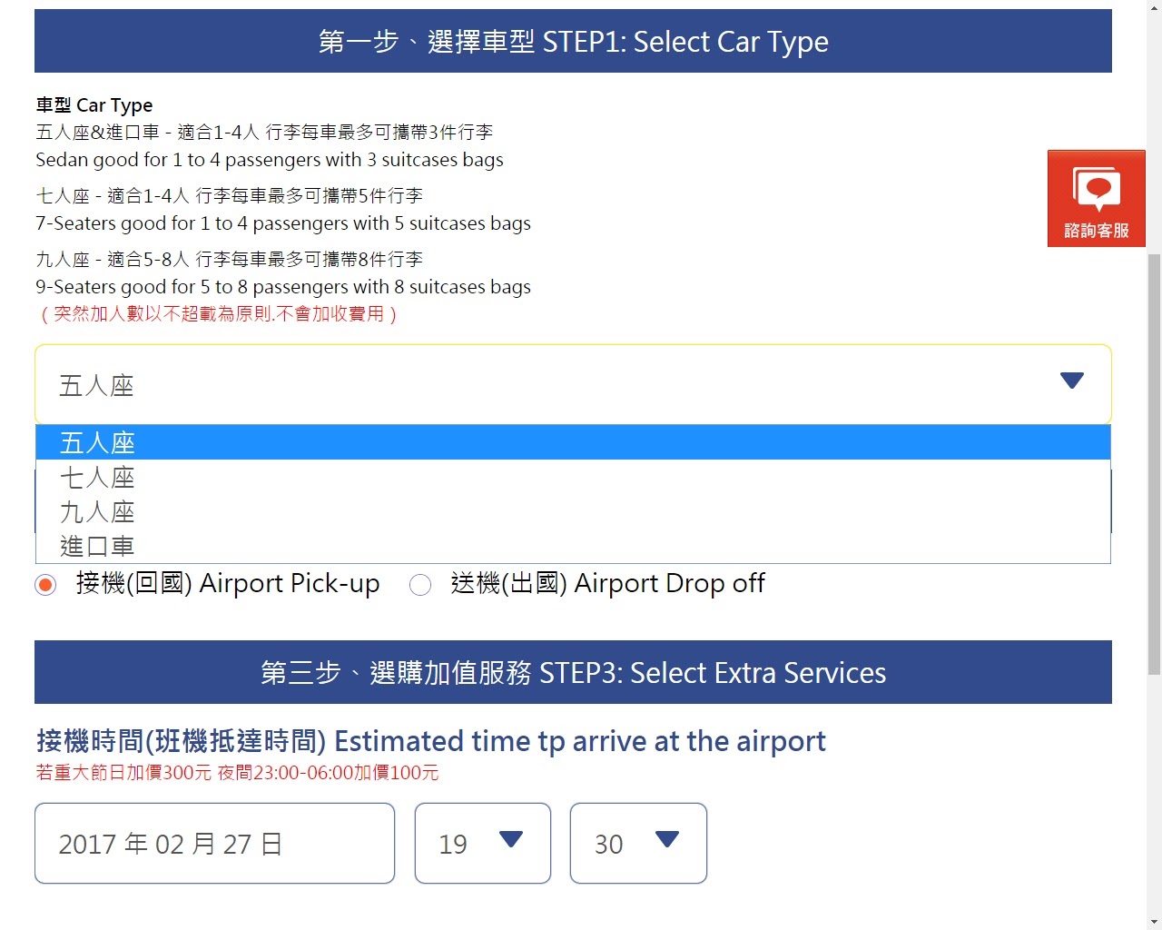Click the car type dropdown arrow
Image resolution: width=1162 pixels, height=930 pixels.
(1071, 381)
